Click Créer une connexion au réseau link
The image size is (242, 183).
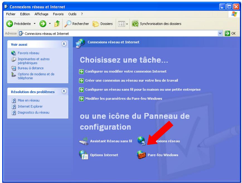click(x=132, y=80)
